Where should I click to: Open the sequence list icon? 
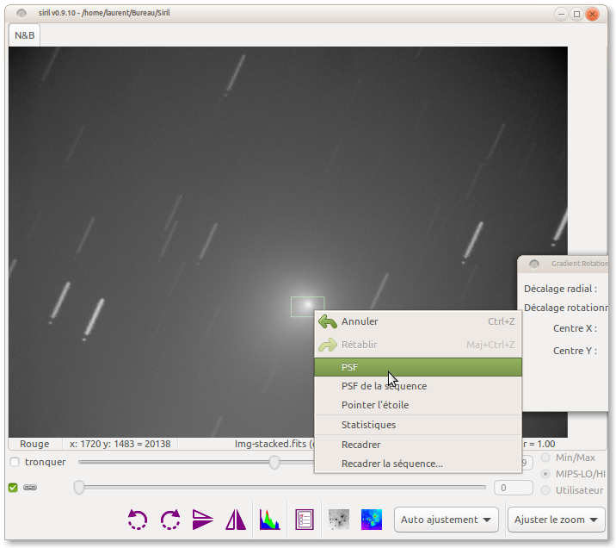click(304, 520)
